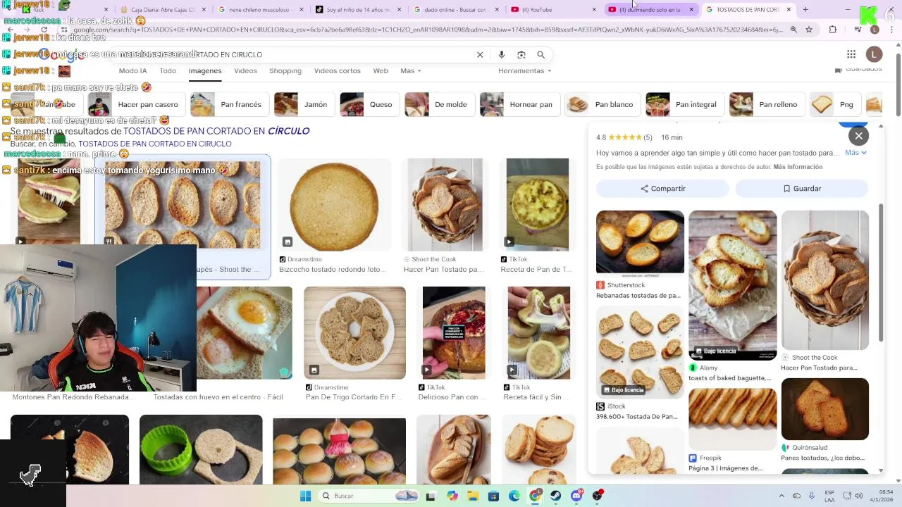Image resolution: width=902 pixels, height=507 pixels.
Task: Open Task View on the taskbar
Action: pyautogui.click(x=431, y=496)
